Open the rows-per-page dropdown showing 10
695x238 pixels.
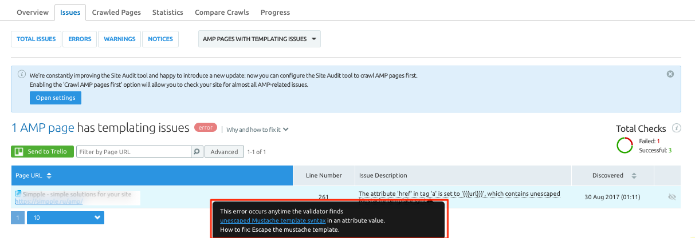65,218
